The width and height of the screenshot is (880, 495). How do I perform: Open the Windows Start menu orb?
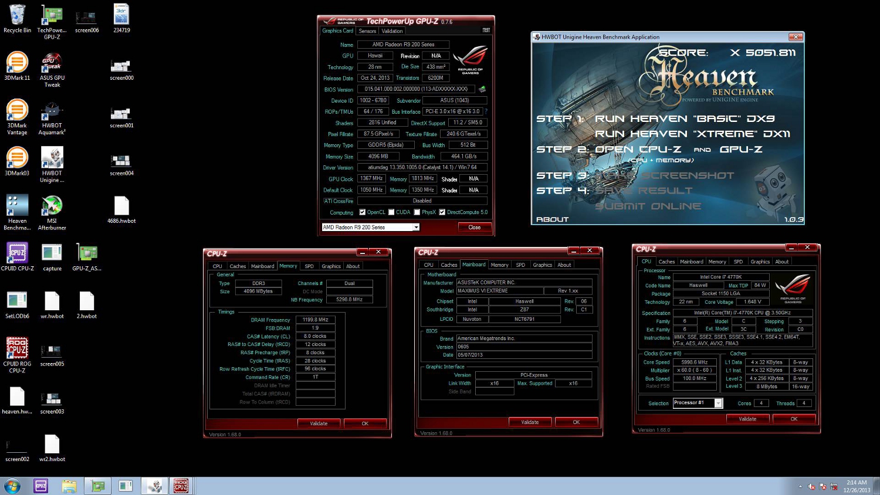click(x=12, y=486)
